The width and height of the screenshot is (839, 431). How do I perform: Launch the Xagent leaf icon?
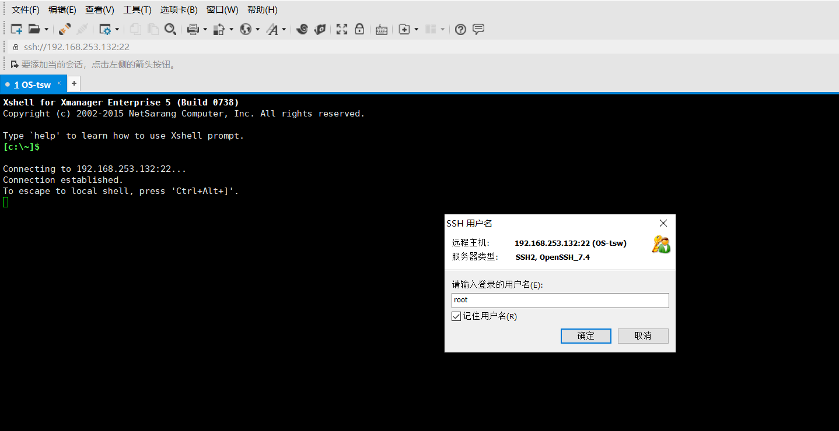tap(320, 29)
